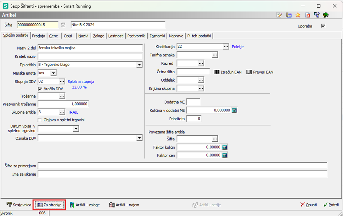The height and width of the screenshot is (216, 343).
Task: Click the yellow star favorites icon
Action: click(298, 15)
